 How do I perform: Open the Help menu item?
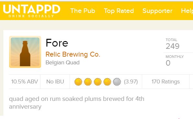187,11
